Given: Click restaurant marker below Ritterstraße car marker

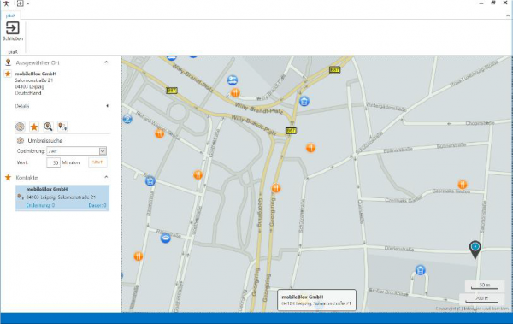Looking at the screenshot, I should tap(139, 256).
